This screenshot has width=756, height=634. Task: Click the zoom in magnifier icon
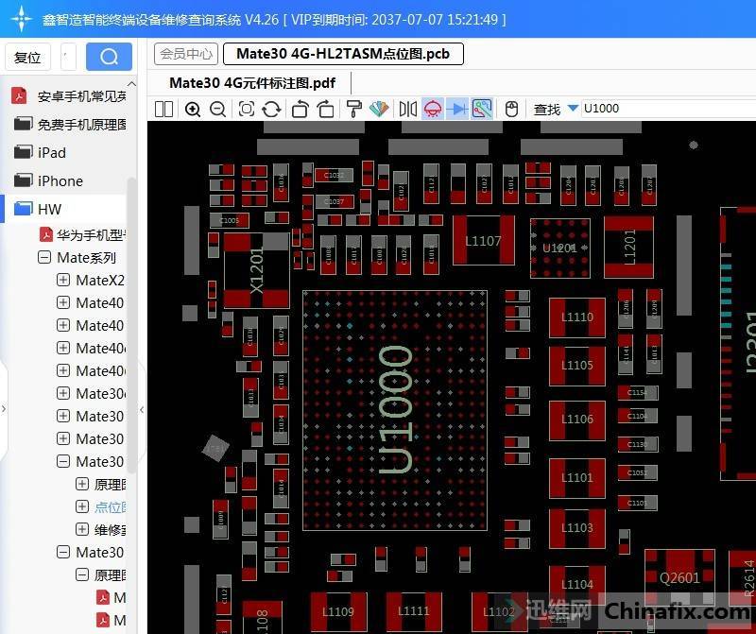193,110
